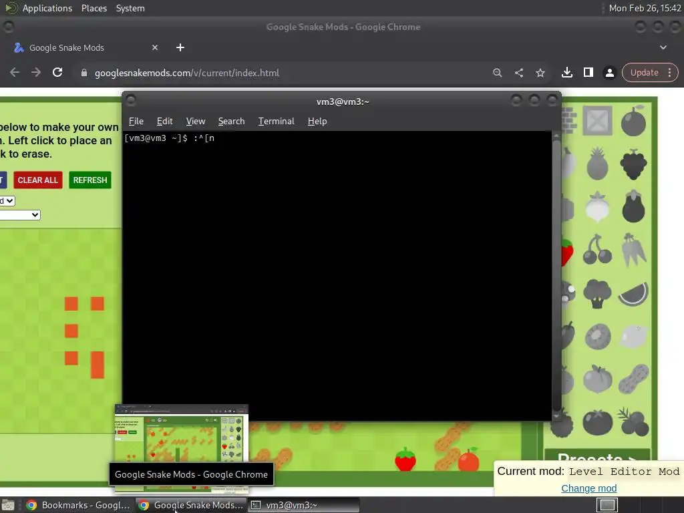Share this page icon in Chrome
The image size is (684, 513).
click(518, 73)
